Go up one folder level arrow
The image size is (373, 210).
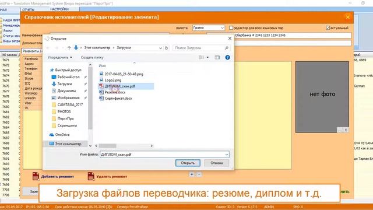pyautogui.click(x=69, y=48)
